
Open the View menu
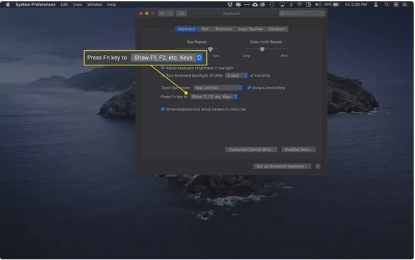78,5
